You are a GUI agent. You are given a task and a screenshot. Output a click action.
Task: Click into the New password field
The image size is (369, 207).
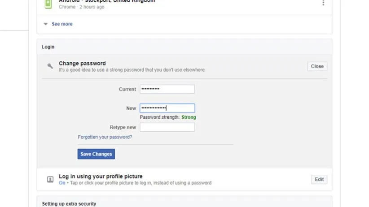[x=167, y=108]
